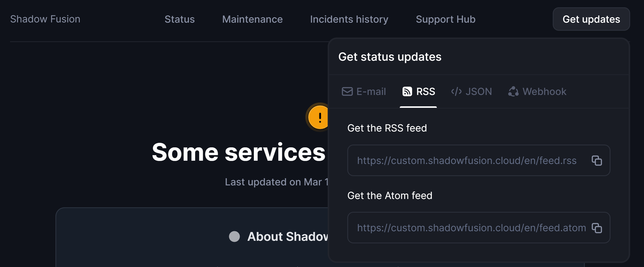Viewport: 644px width, 267px height.
Task: Click the orange warning exclamation icon
Action: (x=320, y=117)
